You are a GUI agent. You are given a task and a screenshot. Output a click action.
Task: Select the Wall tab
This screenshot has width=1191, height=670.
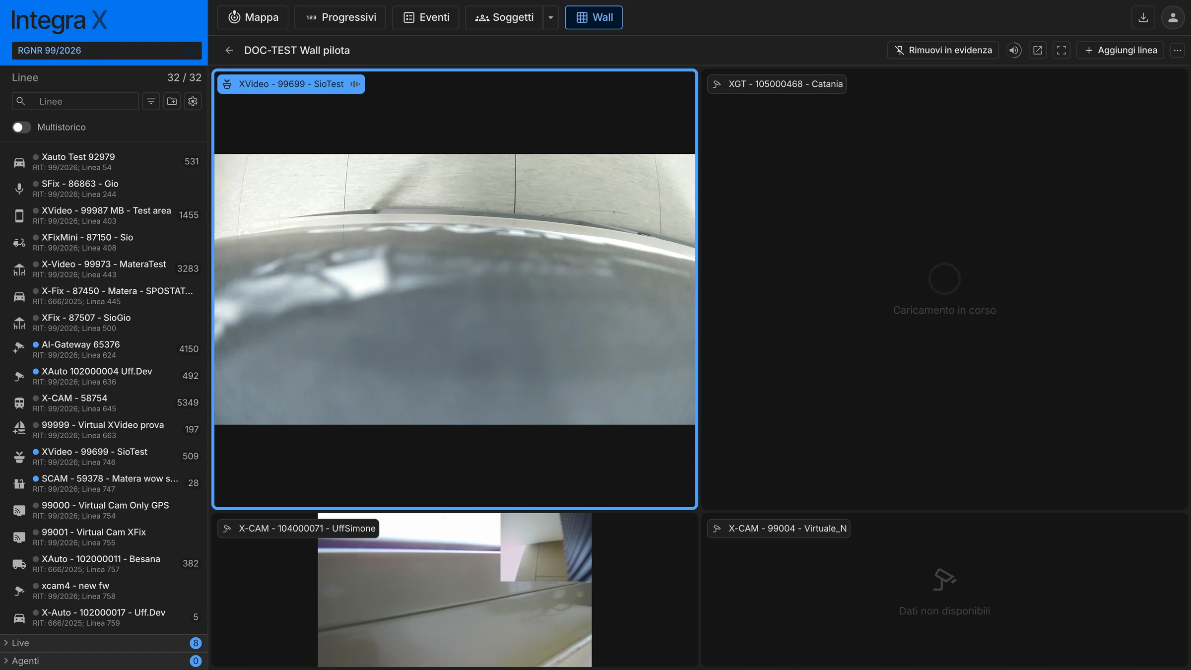(x=594, y=17)
